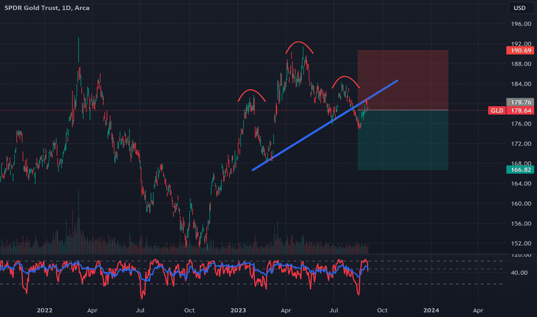Select the green profit zone of the position
537x317 pixels.
click(x=403, y=140)
